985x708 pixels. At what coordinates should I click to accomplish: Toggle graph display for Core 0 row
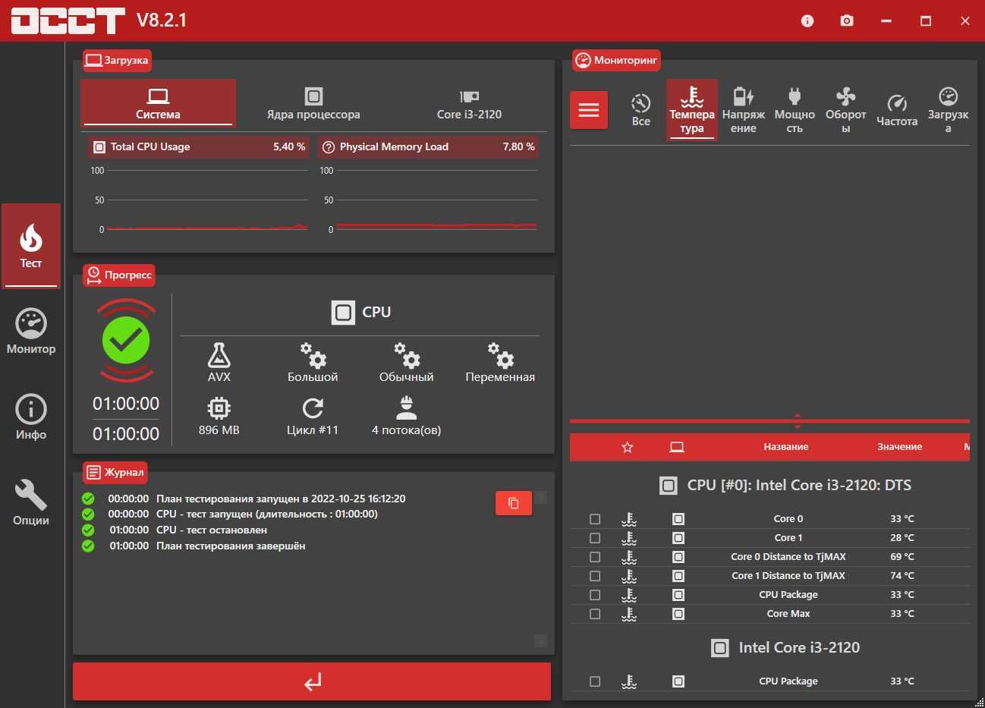(x=678, y=519)
